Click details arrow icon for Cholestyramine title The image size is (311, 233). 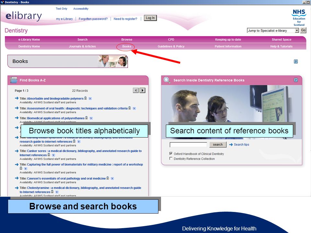[57, 192]
